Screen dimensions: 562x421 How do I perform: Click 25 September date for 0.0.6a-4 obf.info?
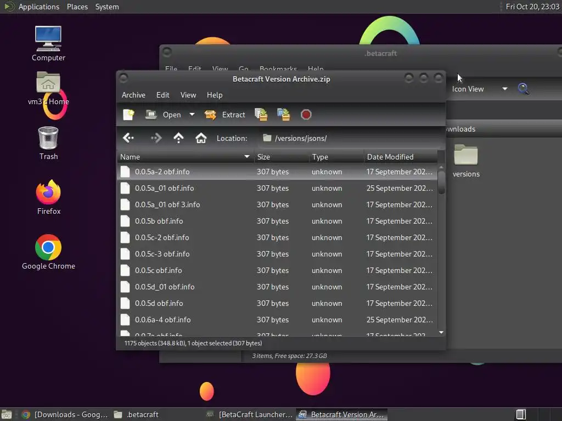400,320
